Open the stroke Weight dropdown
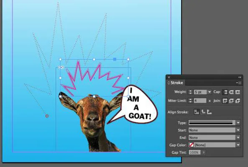 tap(210, 92)
